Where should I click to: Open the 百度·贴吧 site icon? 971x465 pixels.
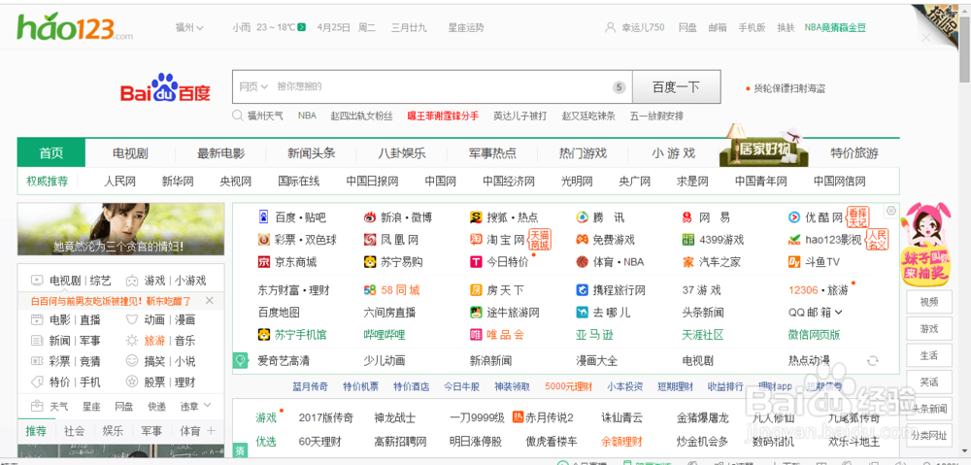click(264, 217)
